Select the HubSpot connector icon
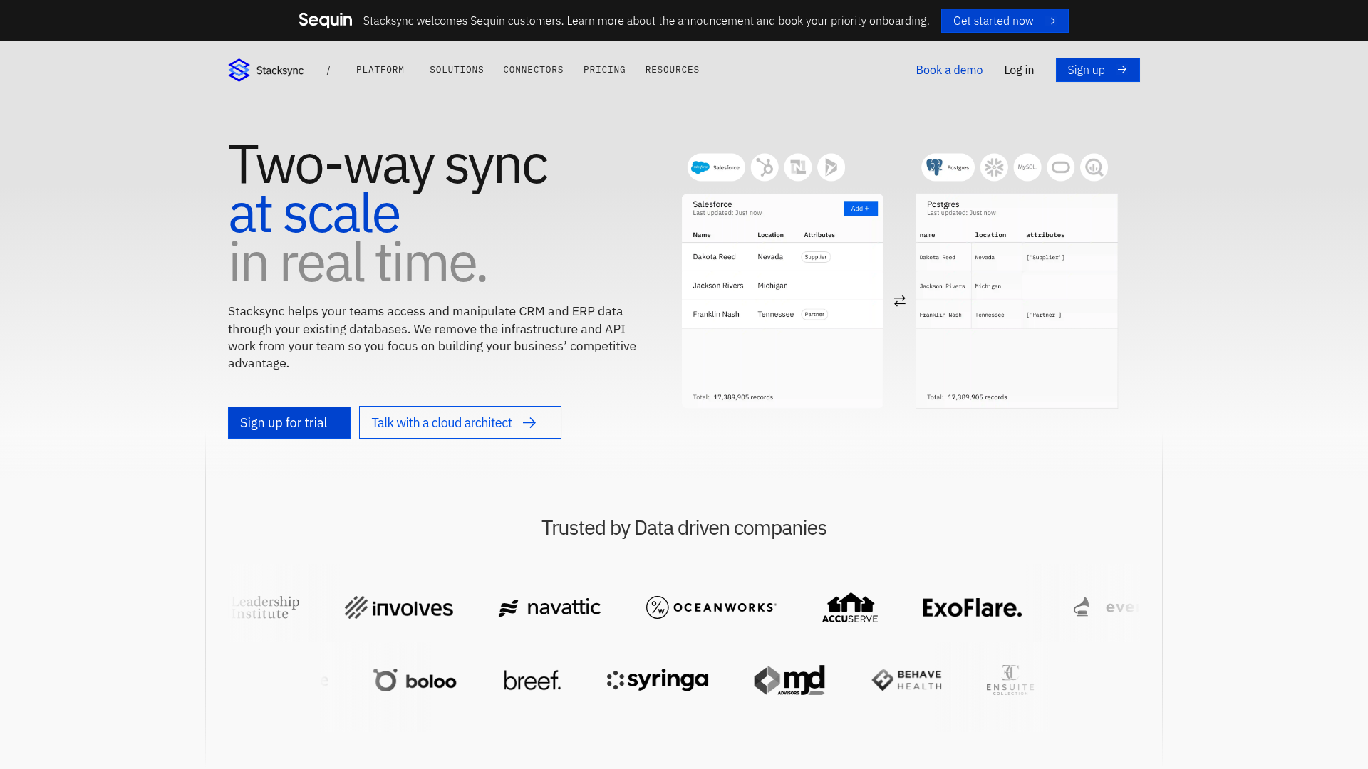The width and height of the screenshot is (1368, 769). [765, 167]
